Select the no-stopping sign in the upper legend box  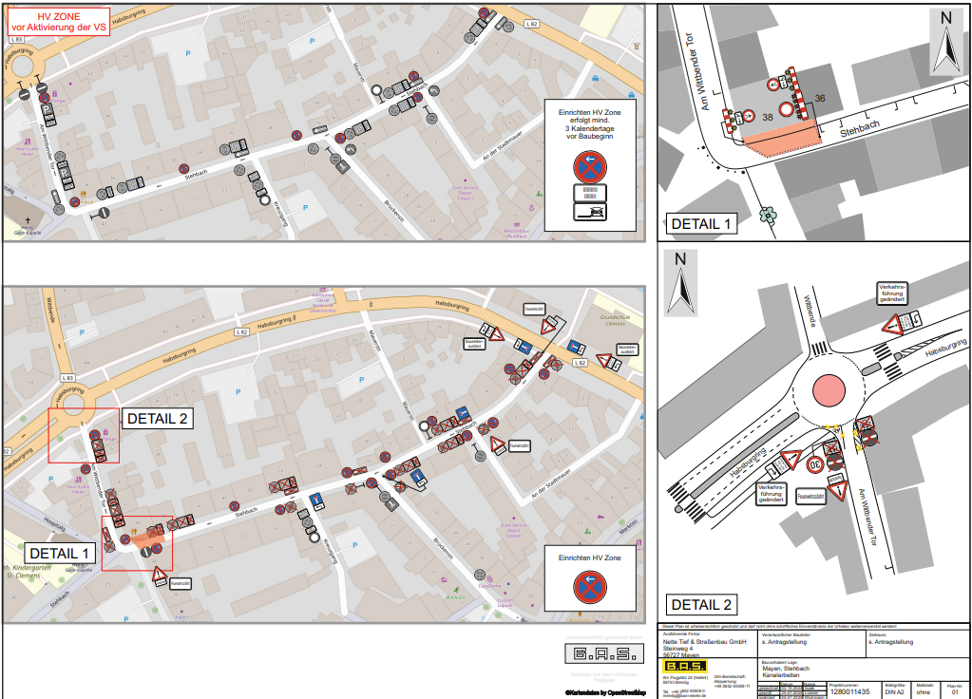(591, 167)
